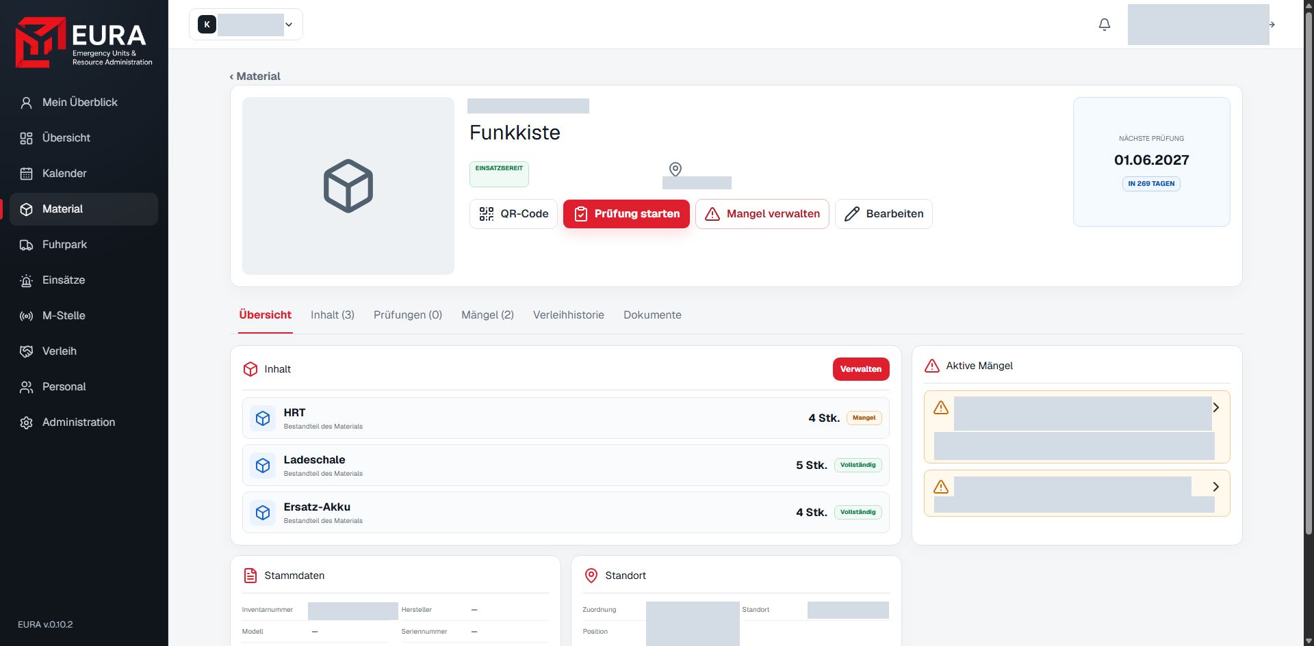1314x646 pixels.
Task: Switch to the Inhalt (3) tab
Action: 333,315
